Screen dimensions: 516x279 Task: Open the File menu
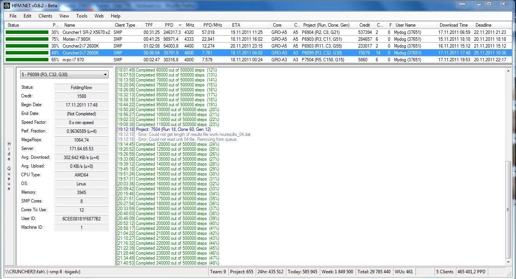(13, 16)
